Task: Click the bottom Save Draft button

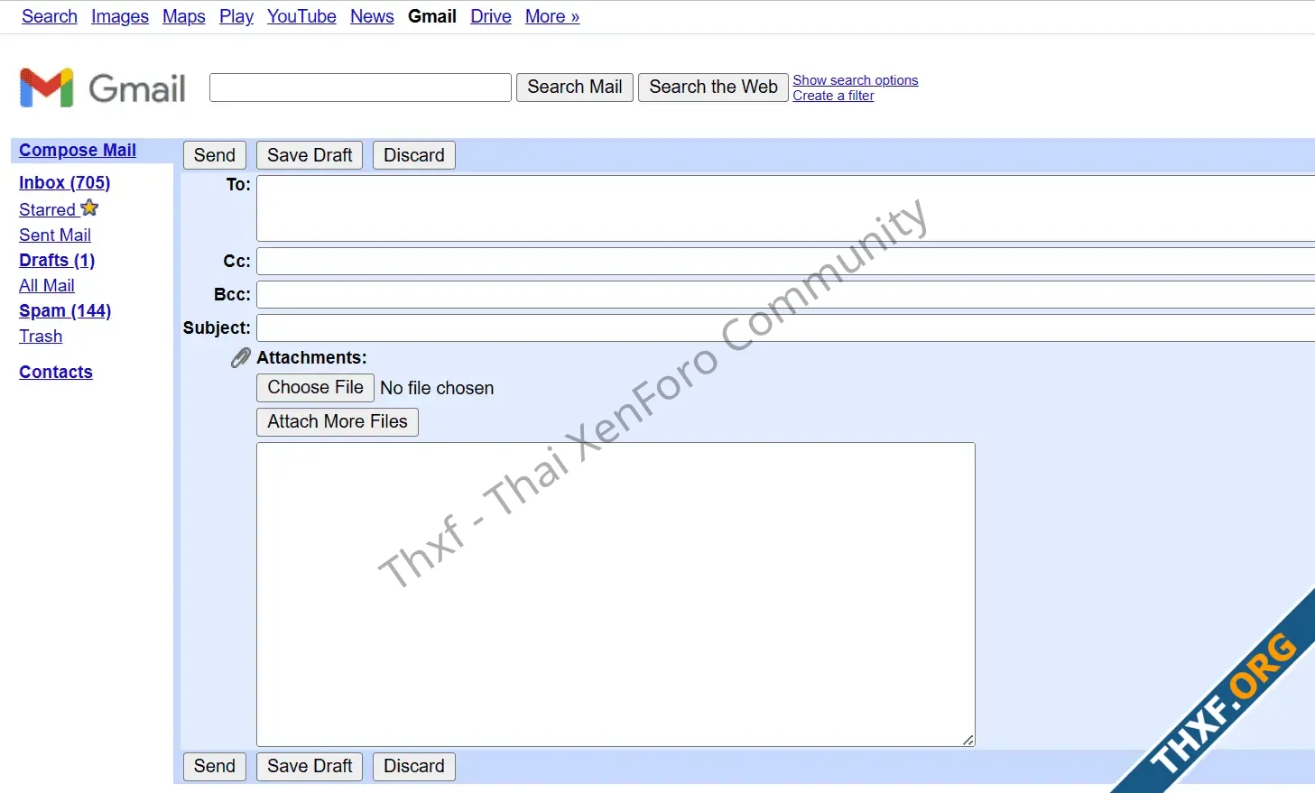Action: tap(310, 767)
